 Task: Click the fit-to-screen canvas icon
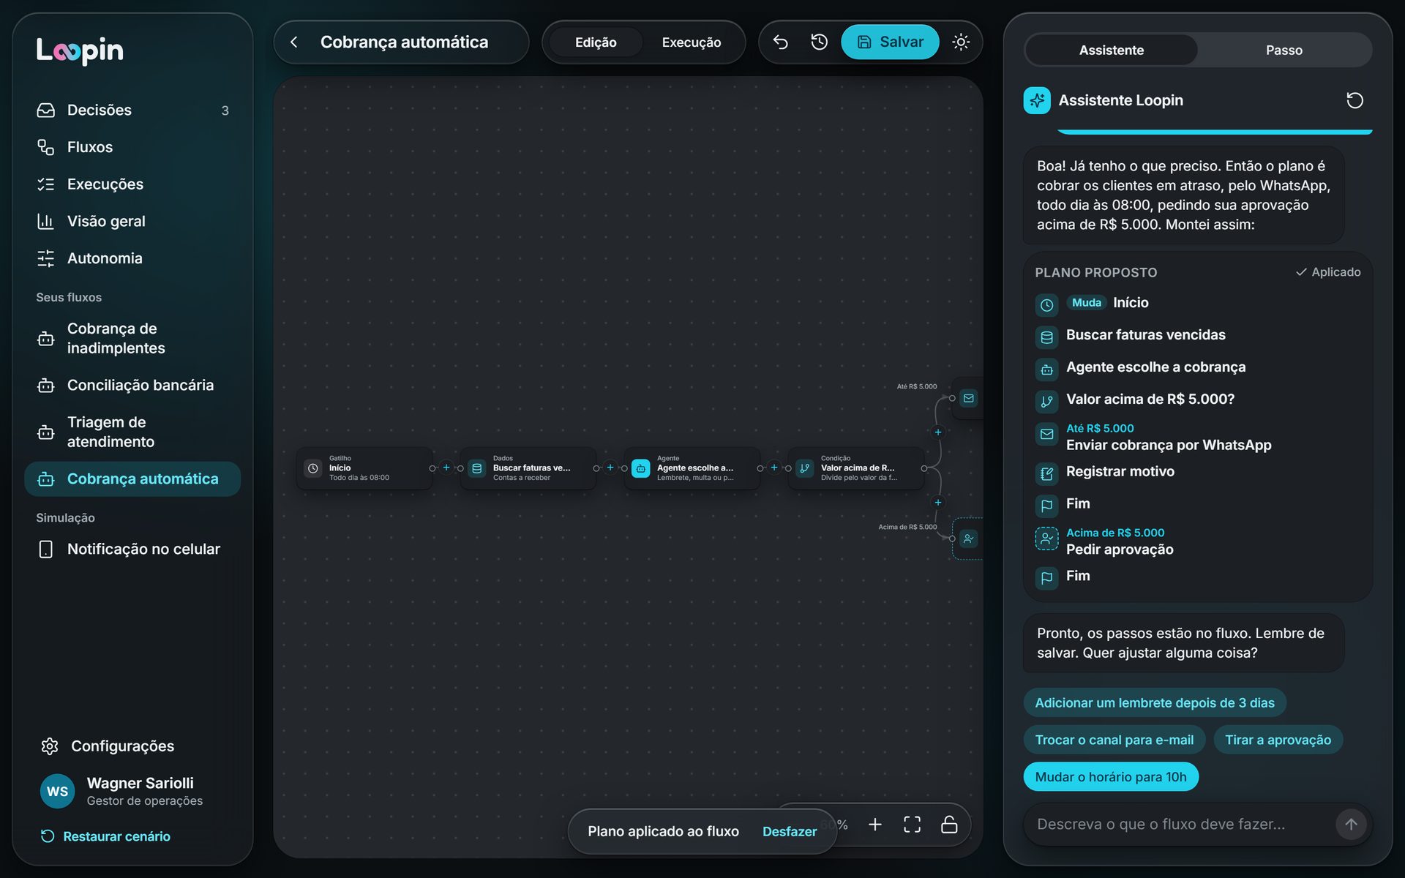[912, 825]
